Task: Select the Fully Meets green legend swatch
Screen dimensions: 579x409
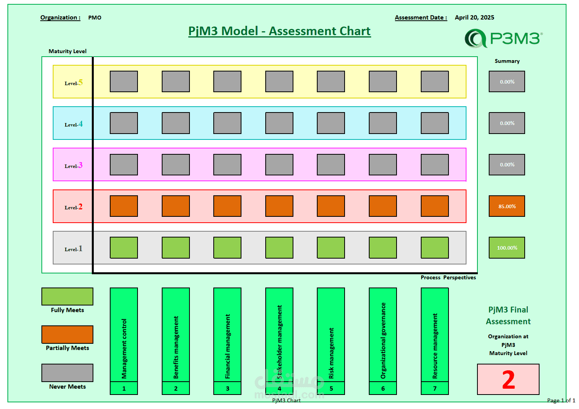Action: tap(67, 296)
